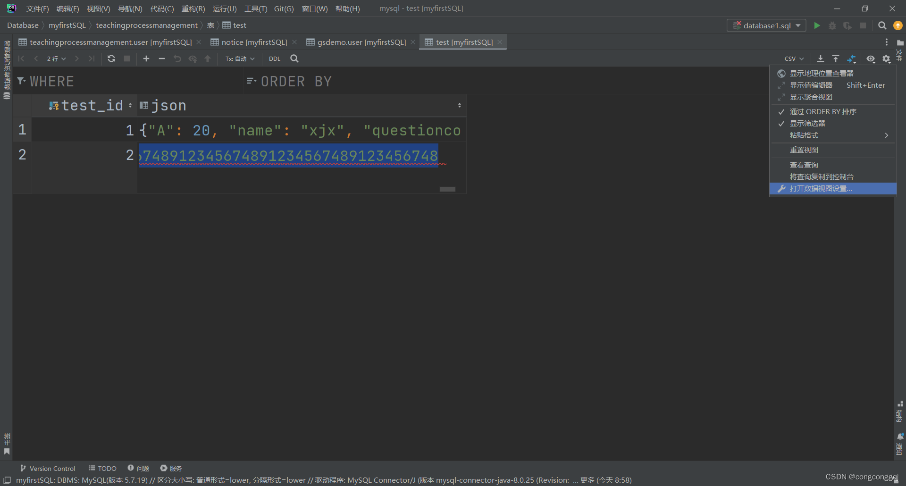The width and height of the screenshot is (906, 486).
Task: Open transaction mode Tx 自动 dropdown
Action: tap(240, 59)
